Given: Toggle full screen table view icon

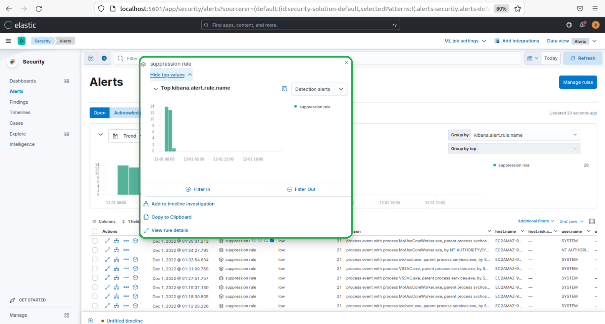Looking at the screenshot, I should click(x=592, y=221).
